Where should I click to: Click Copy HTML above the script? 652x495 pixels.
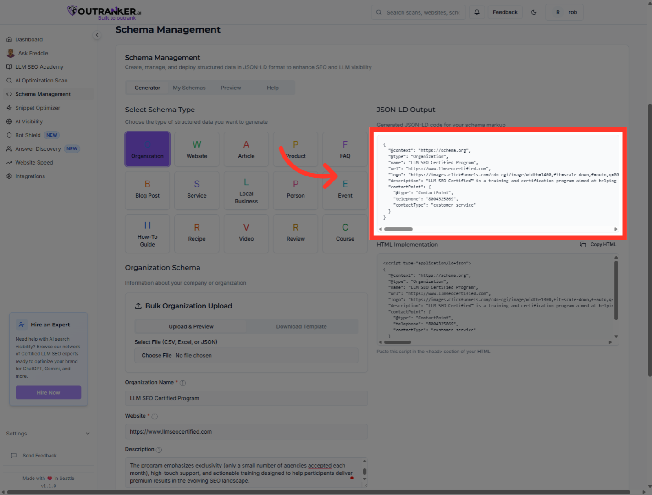[x=598, y=244]
